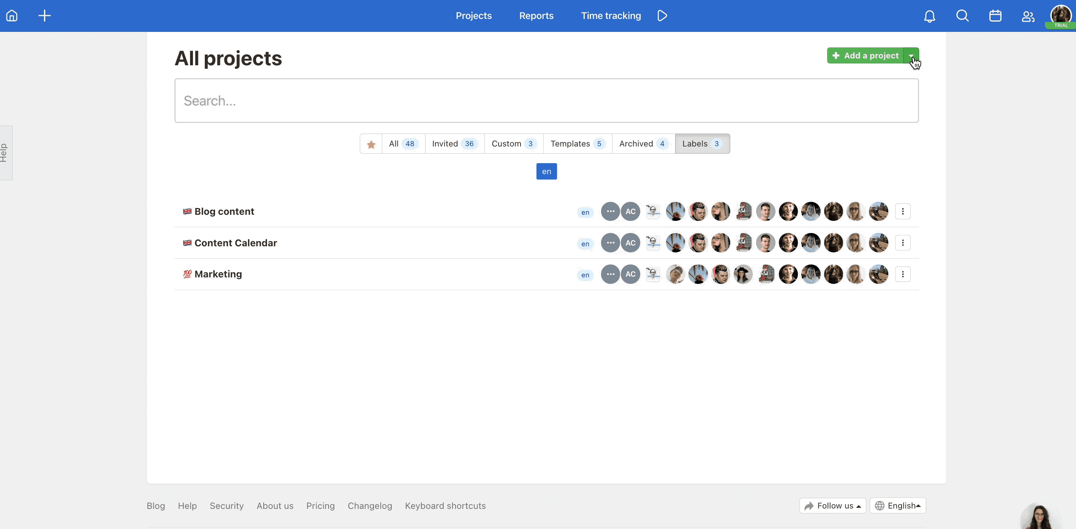Click the add new item plus icon
Viewport: 1076px width, 529px height.
pos(44,15)
